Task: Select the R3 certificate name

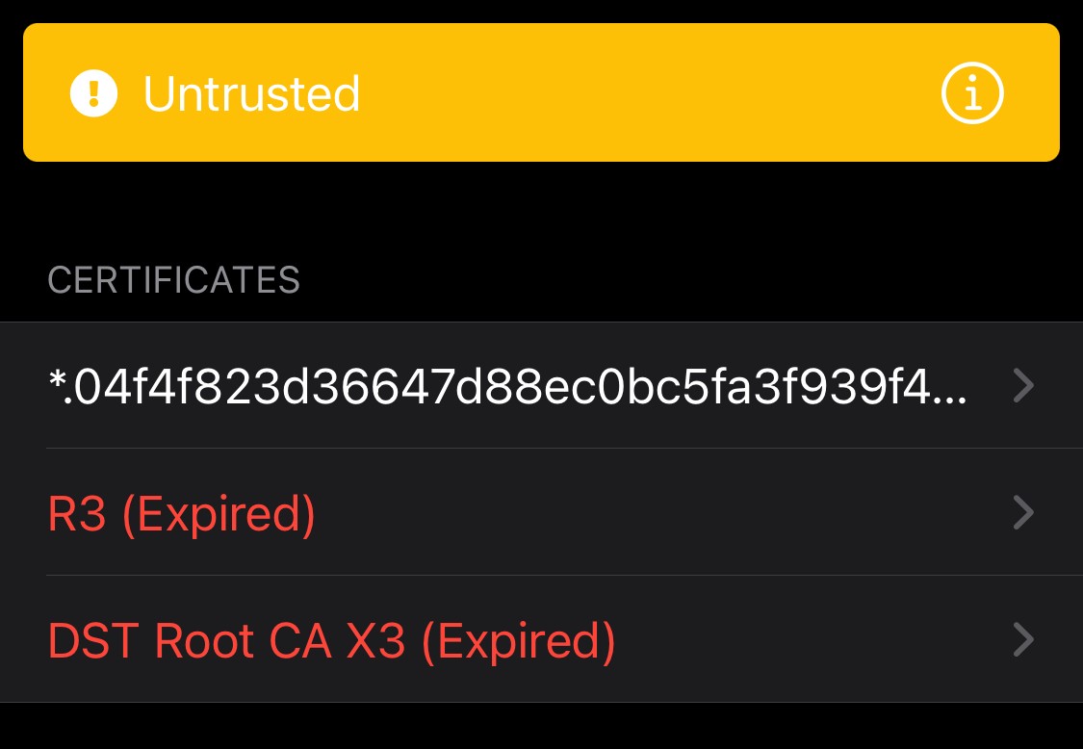Action: (x=76, y=514)
